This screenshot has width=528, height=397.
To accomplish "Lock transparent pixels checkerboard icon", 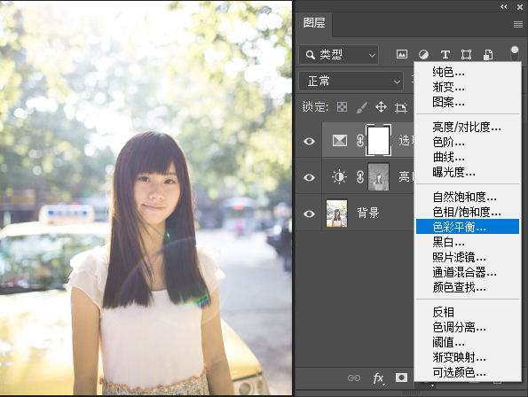I will [x=342, y=107].
